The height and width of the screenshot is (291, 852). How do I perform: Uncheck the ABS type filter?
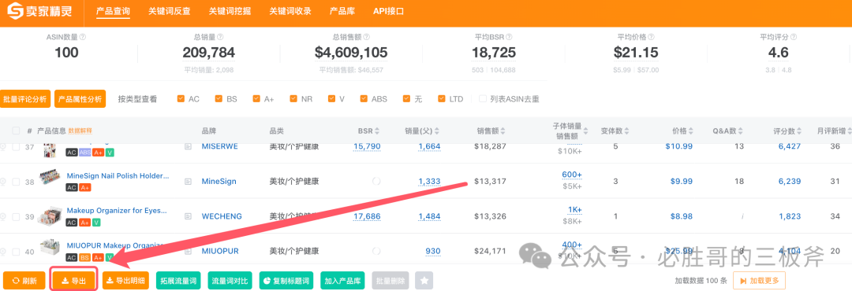[x=364, y=98]
